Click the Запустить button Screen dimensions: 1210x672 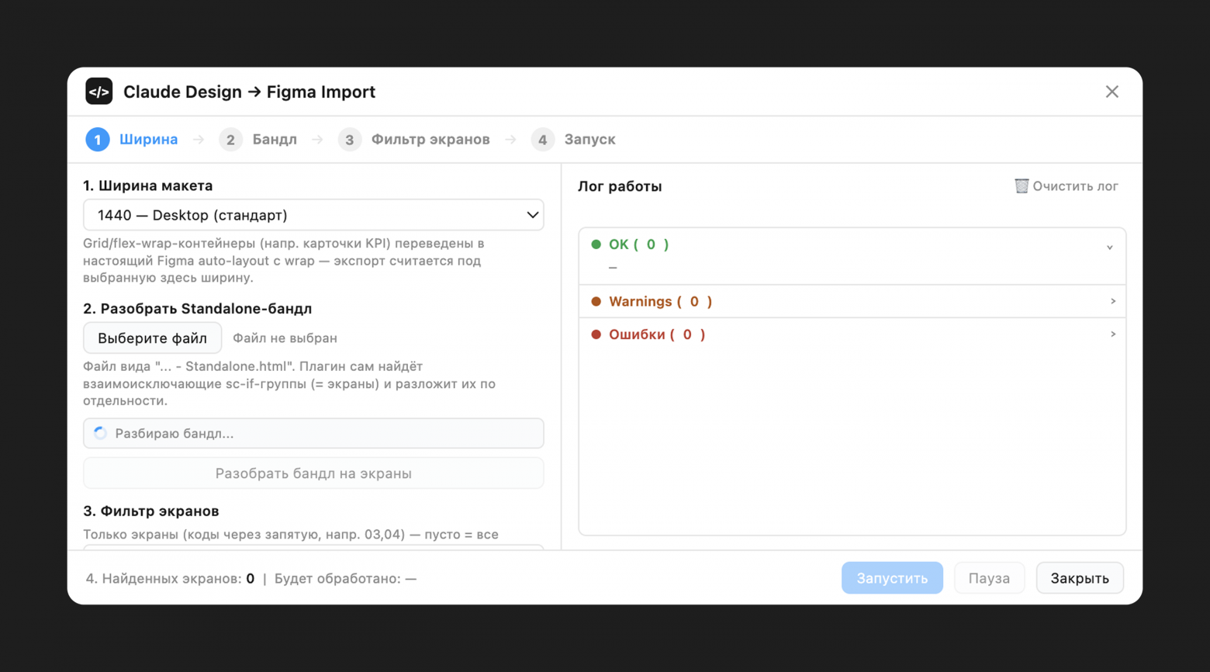(x=892, y=578)
